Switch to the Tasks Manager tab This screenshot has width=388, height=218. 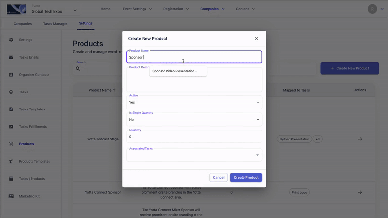tap(55, 24)
